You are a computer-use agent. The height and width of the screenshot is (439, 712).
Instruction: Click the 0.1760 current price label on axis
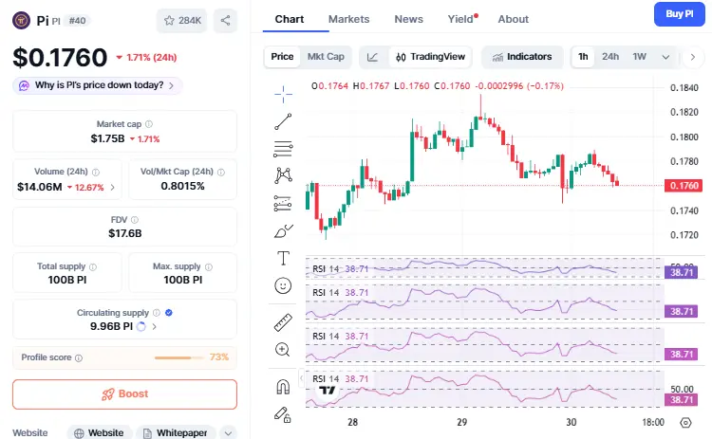[x=684, y=186]
